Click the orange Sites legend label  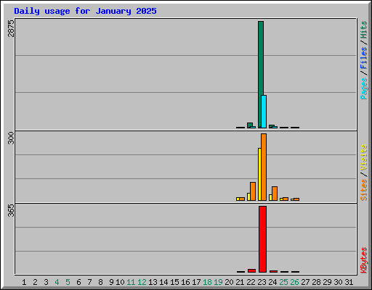tap(364, 190)
